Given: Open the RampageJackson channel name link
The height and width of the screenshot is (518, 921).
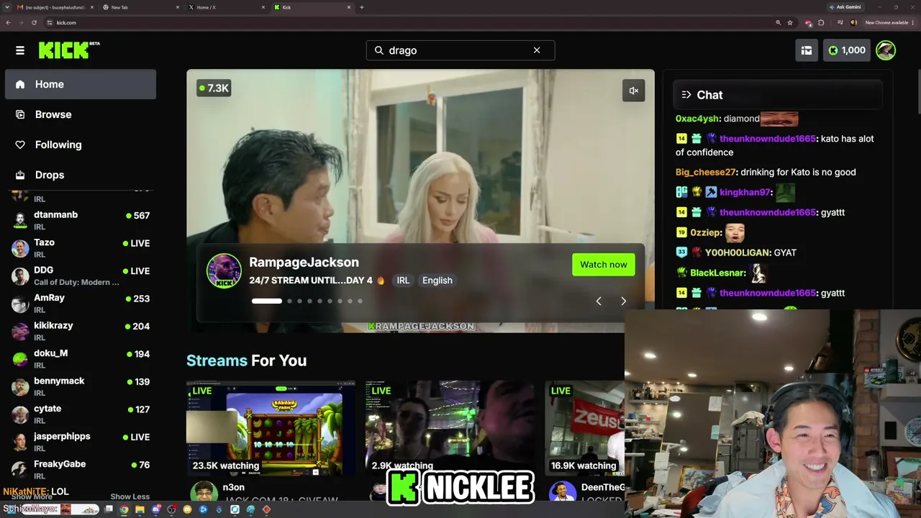Looking at the screenshot, I should [x=304, y=263].
